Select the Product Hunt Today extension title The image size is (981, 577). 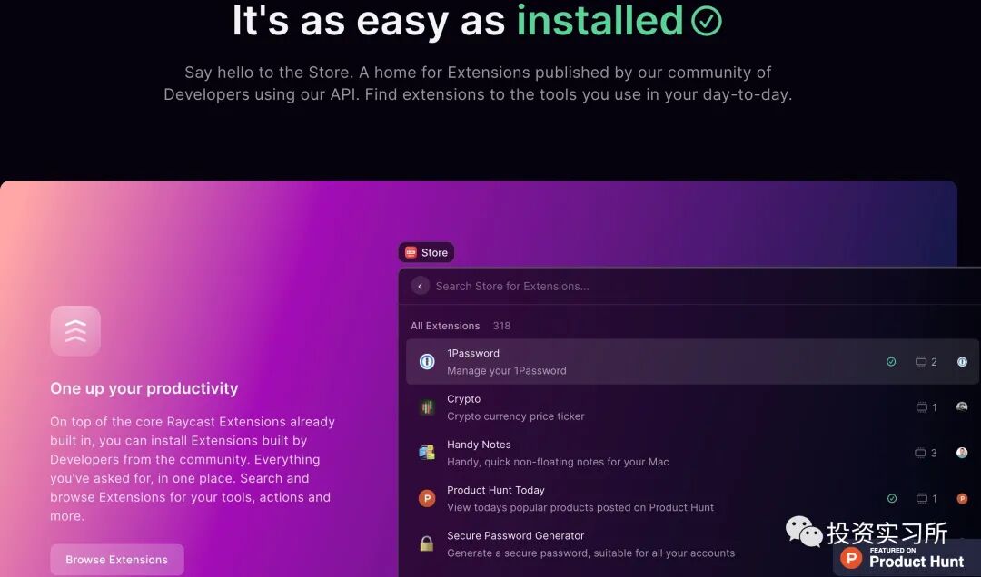click(x=496, y=490)
